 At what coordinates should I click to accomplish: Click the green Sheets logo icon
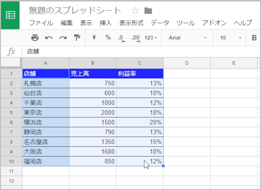click(10, 14)
